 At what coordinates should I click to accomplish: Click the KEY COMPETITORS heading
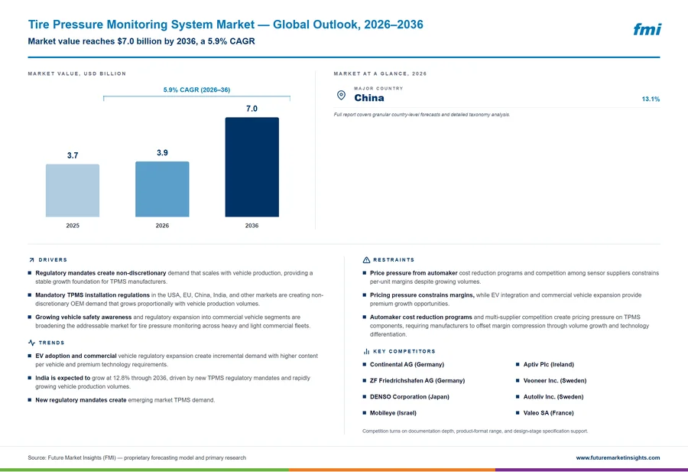[x=404, y=351]
